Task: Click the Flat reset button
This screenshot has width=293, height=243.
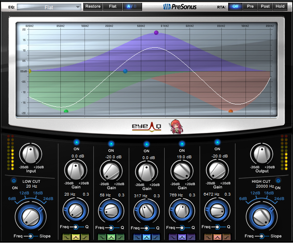Action: (x=113, y=6)
